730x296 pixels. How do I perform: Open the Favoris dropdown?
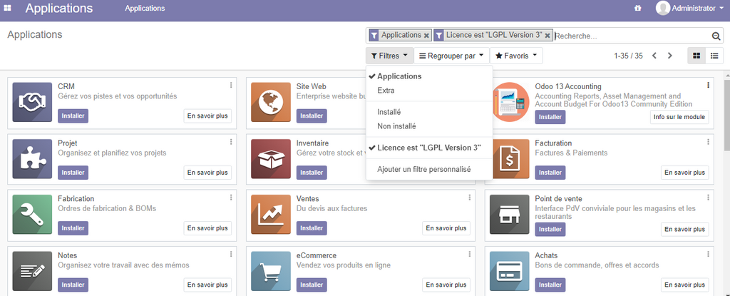click(x=515, y=56)
